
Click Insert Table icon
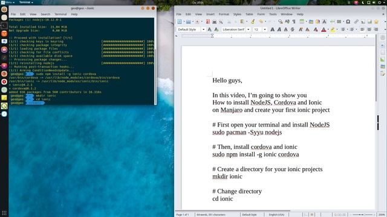click(x=302, y=22)
